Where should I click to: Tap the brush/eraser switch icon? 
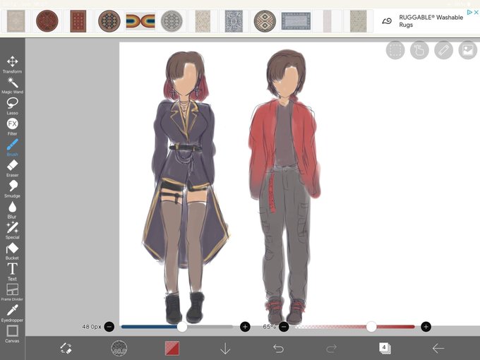[66, 349]
